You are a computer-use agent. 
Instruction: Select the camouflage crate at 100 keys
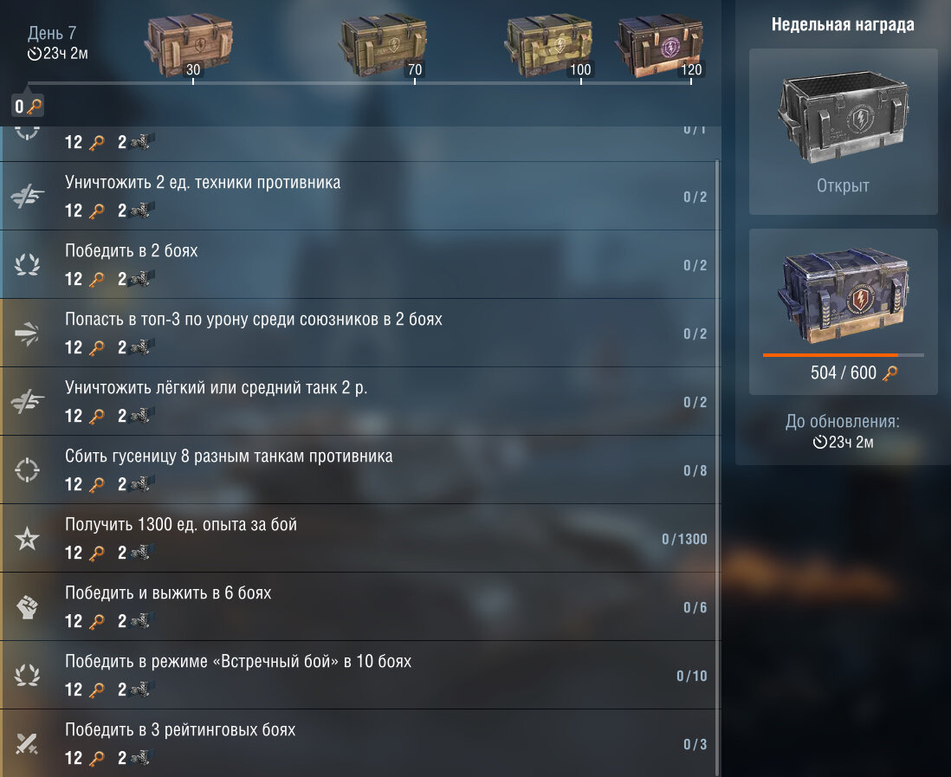[549, 46]
